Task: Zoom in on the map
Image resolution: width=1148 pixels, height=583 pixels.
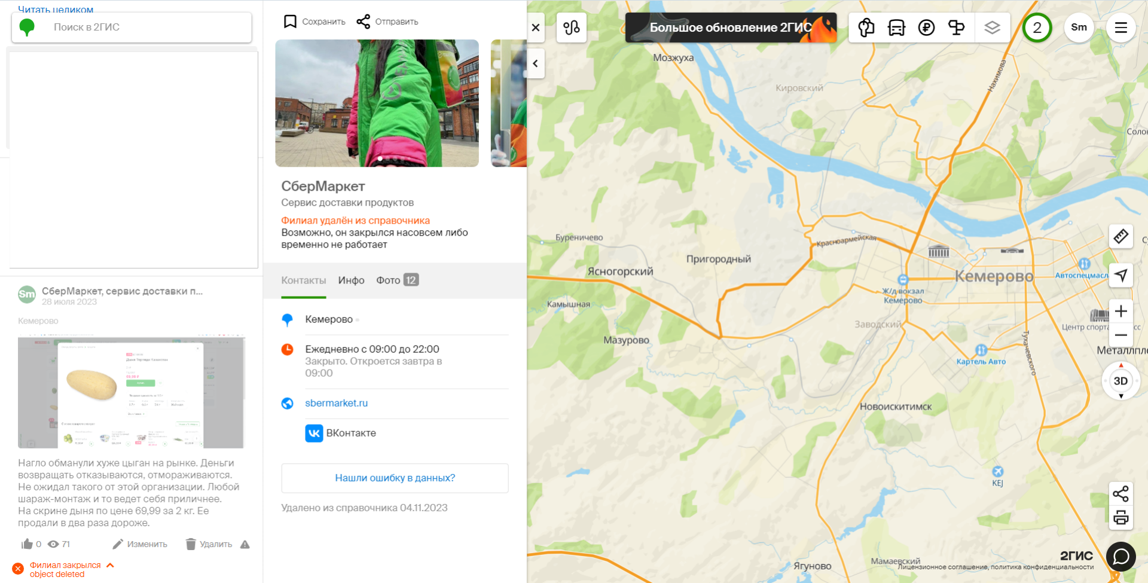Action: point(1120,311)
